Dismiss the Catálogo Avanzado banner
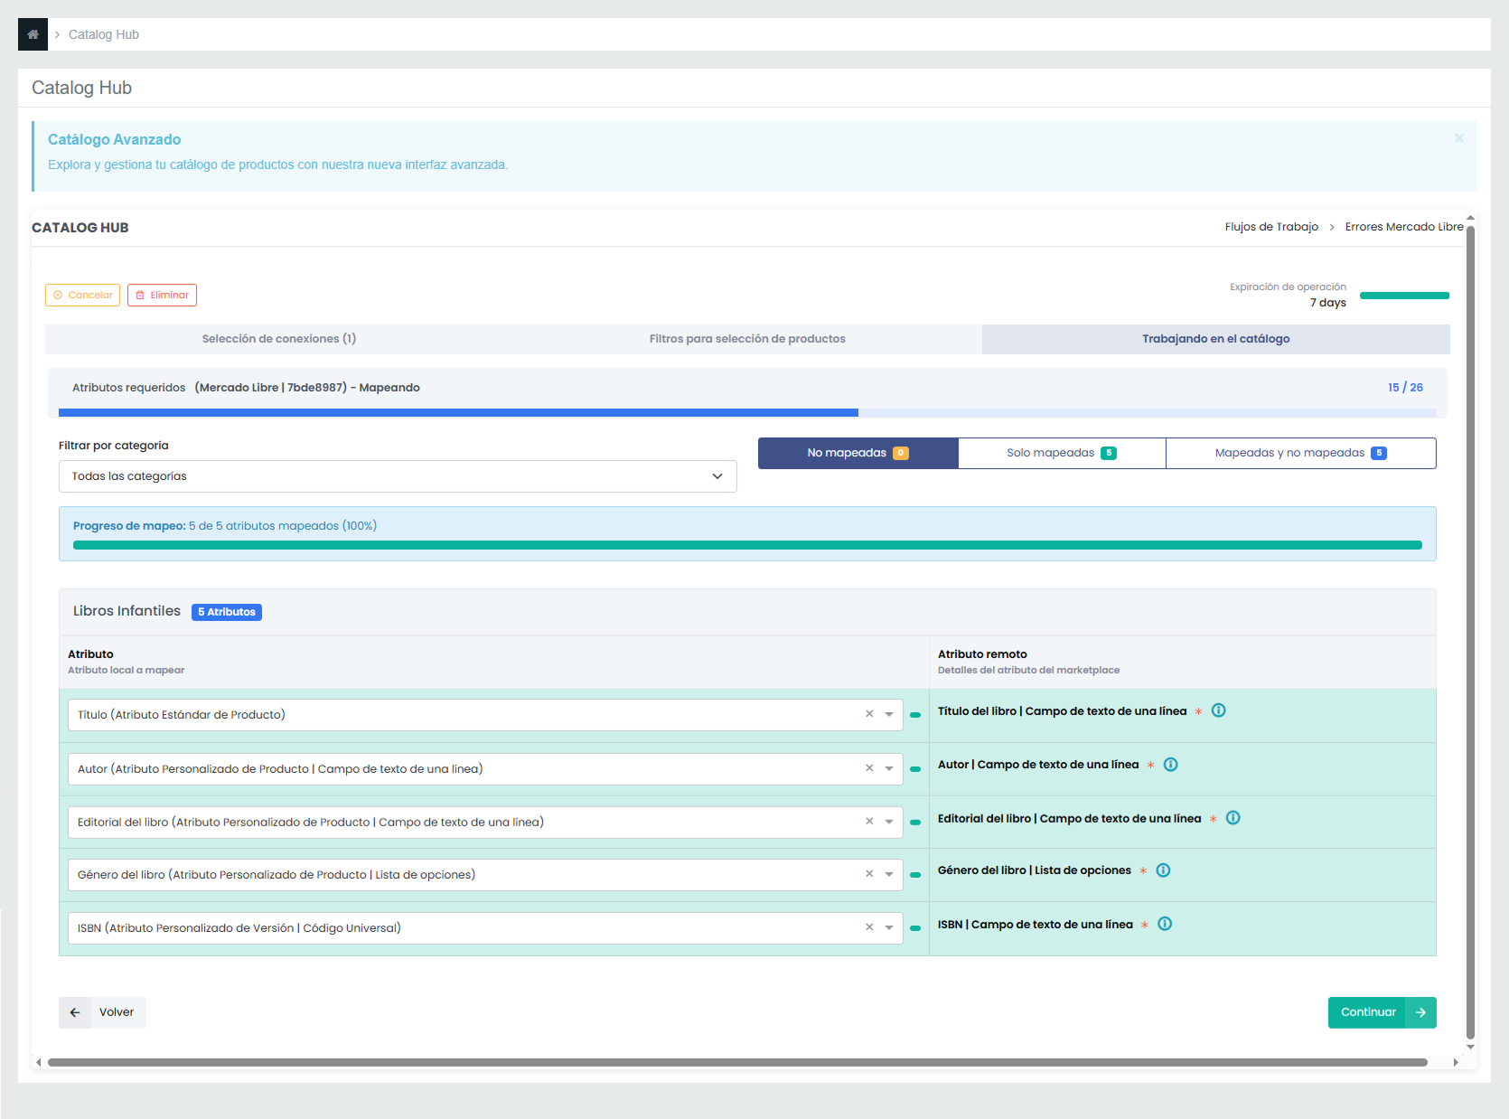Image resolution: width=1509 pixels, height=1119 pixels. (1458, 138)
